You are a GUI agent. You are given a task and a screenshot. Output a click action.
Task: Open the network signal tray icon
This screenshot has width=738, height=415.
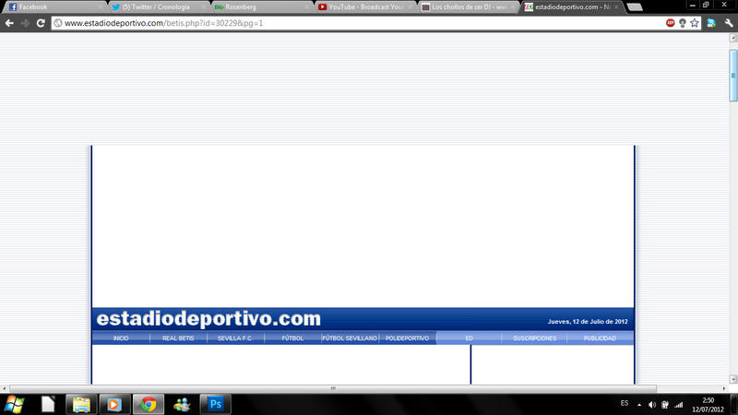point(679,405)
